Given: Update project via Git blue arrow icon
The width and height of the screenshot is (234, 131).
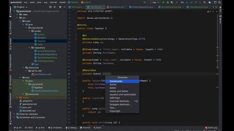Looking at the screenshot, I should point(187,3).
